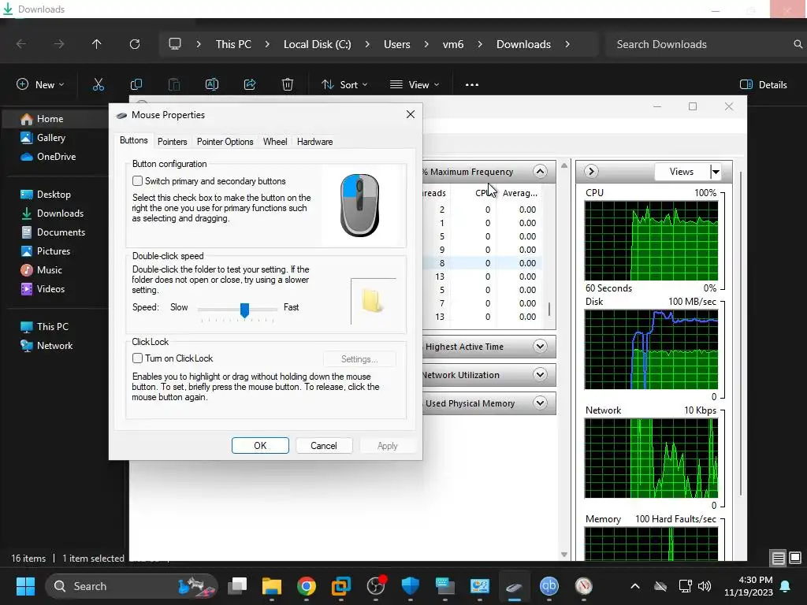The height and width of the screenshot is (605, 807).
Task: Click the Back navigation arrow
Action: (x=21, y=44)
